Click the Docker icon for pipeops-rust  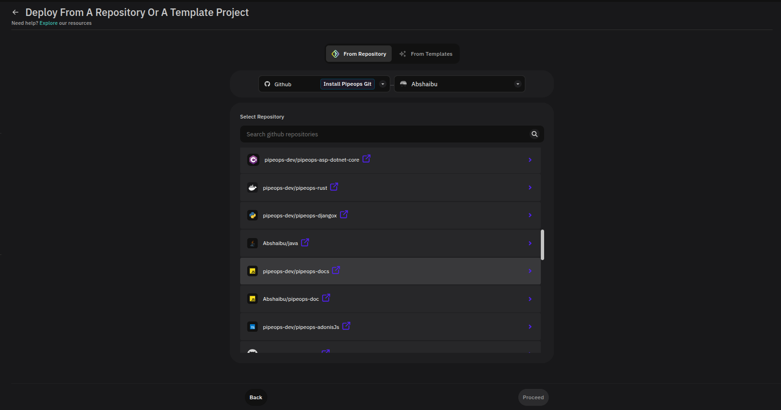[x=252, y=187]
